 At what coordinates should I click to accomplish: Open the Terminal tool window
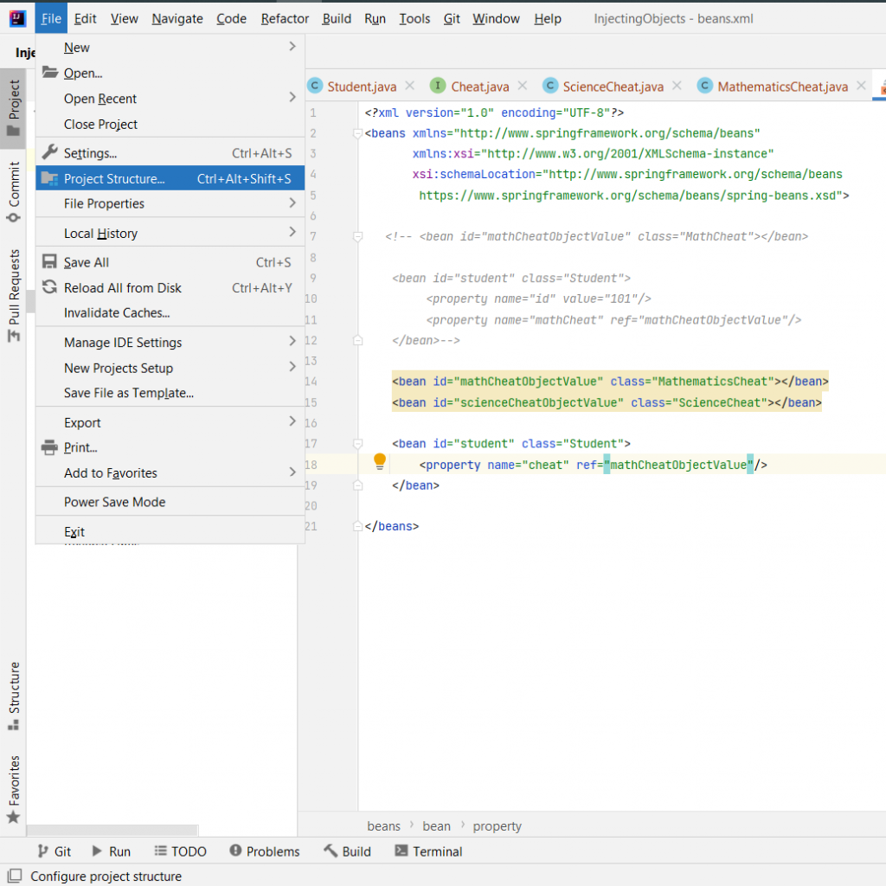pyautogui.click(x=428, y=851)
